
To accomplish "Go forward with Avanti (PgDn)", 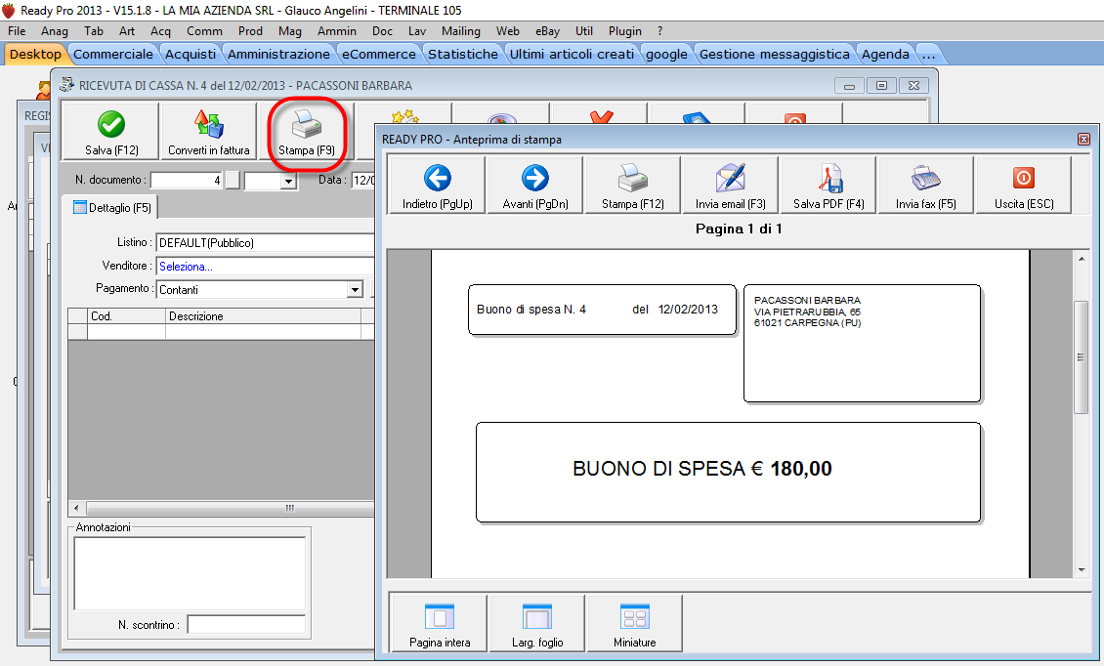I will [x=535, y=186].
